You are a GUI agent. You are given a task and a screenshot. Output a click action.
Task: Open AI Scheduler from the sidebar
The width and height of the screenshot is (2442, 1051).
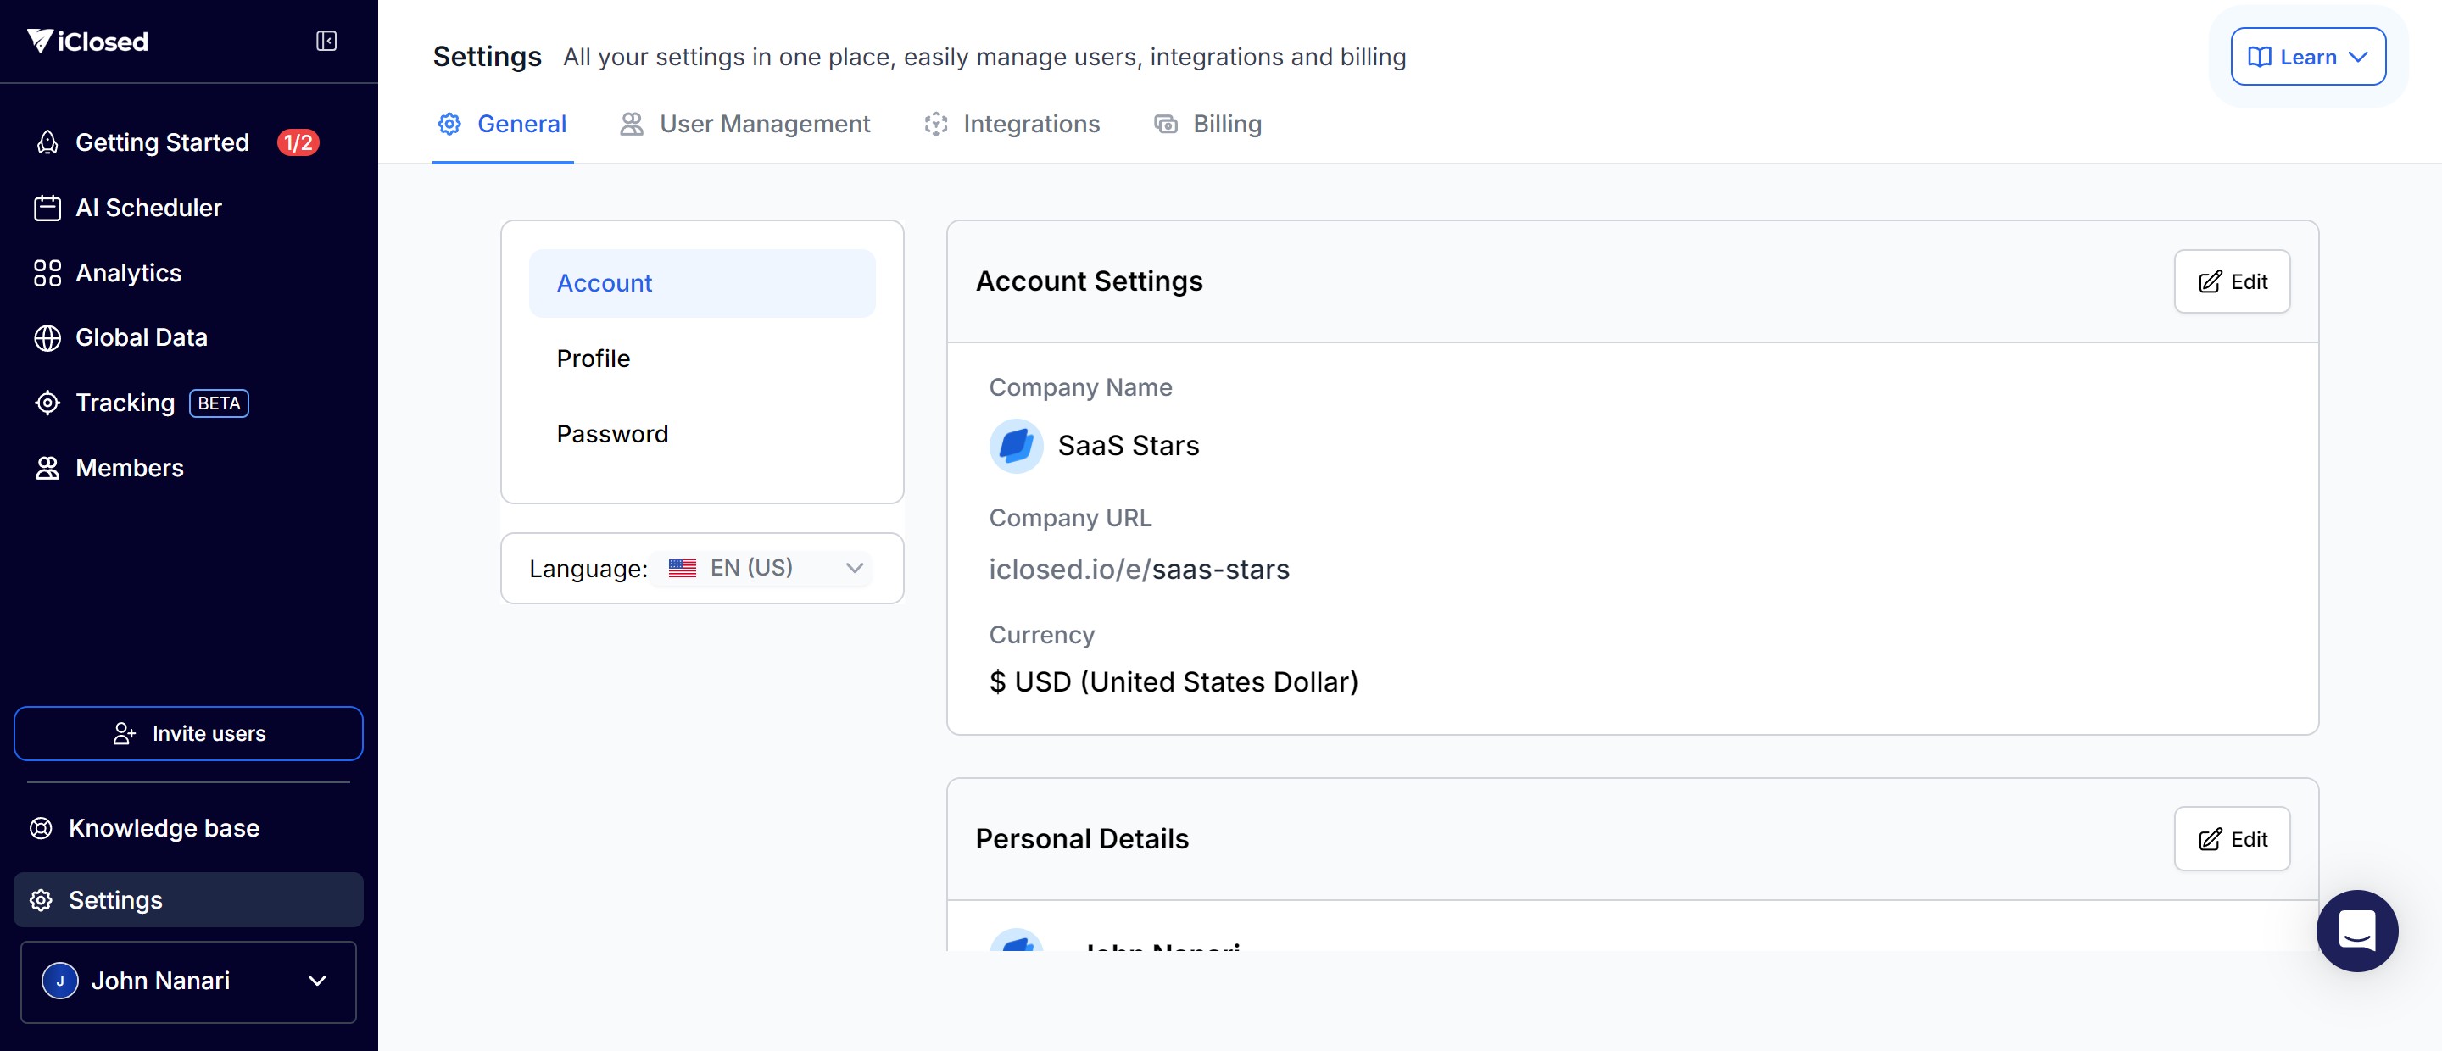(x=148, y=208)
